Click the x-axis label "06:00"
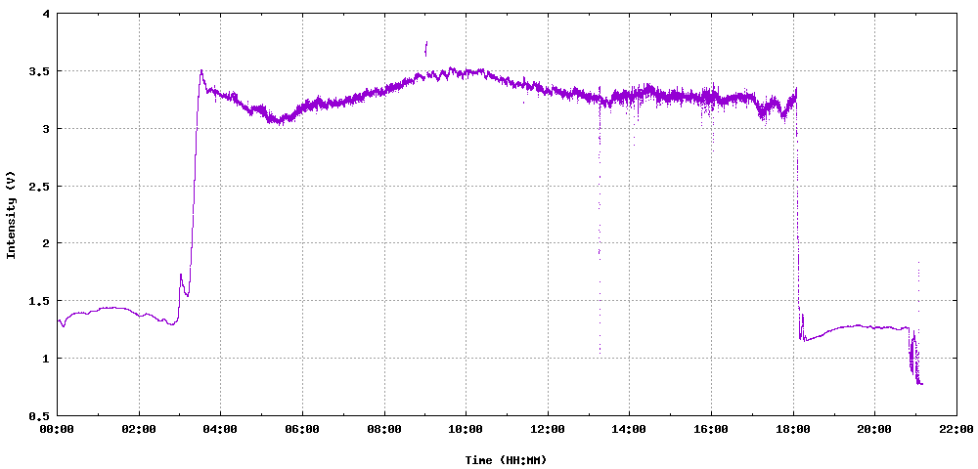The height and width of the screenshot is (469, 978). tap(302, 429)
